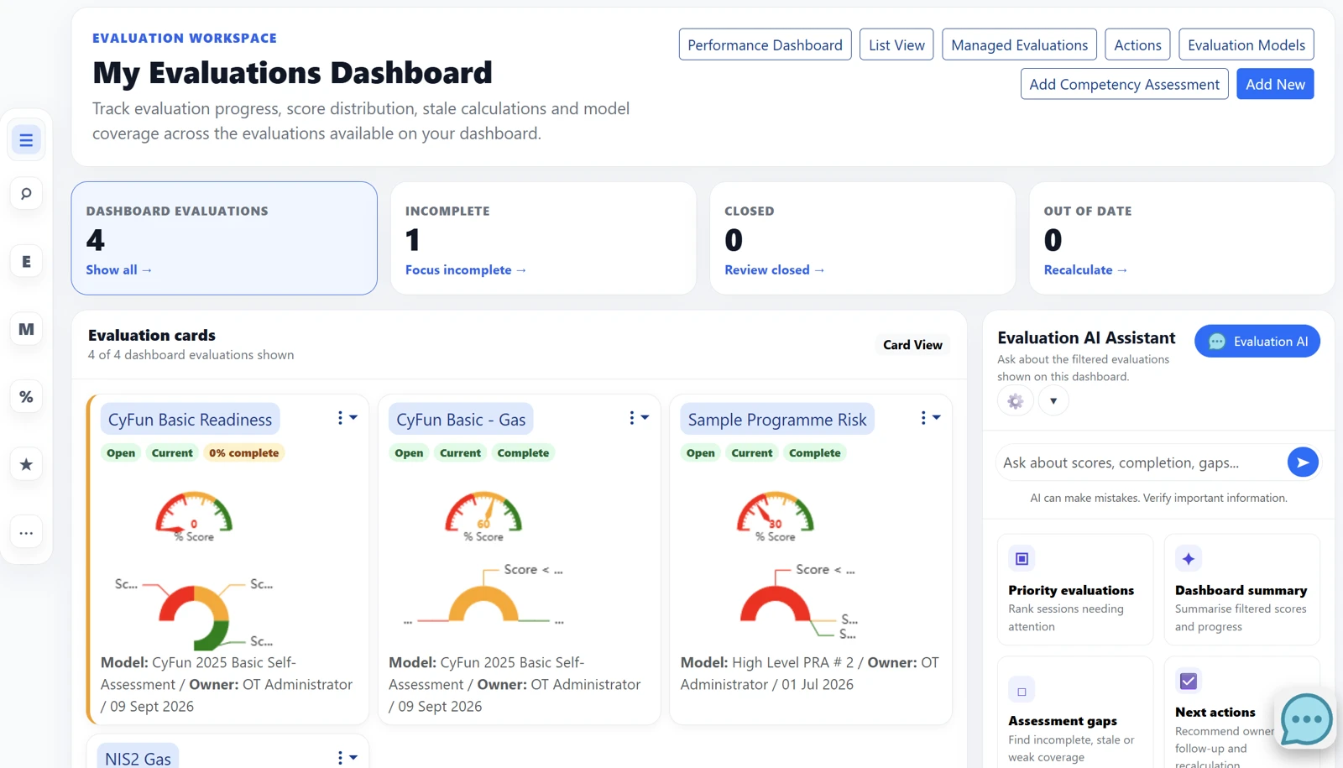Click the Show all link
Image resolution: width=1343 pixels, height=768 pixels.
point(118,269)
